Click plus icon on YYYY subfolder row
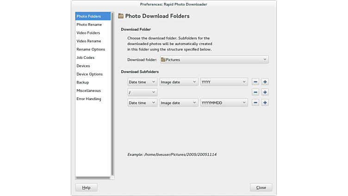This screenshot has height=196, width=348. click(x=265, y=82)
